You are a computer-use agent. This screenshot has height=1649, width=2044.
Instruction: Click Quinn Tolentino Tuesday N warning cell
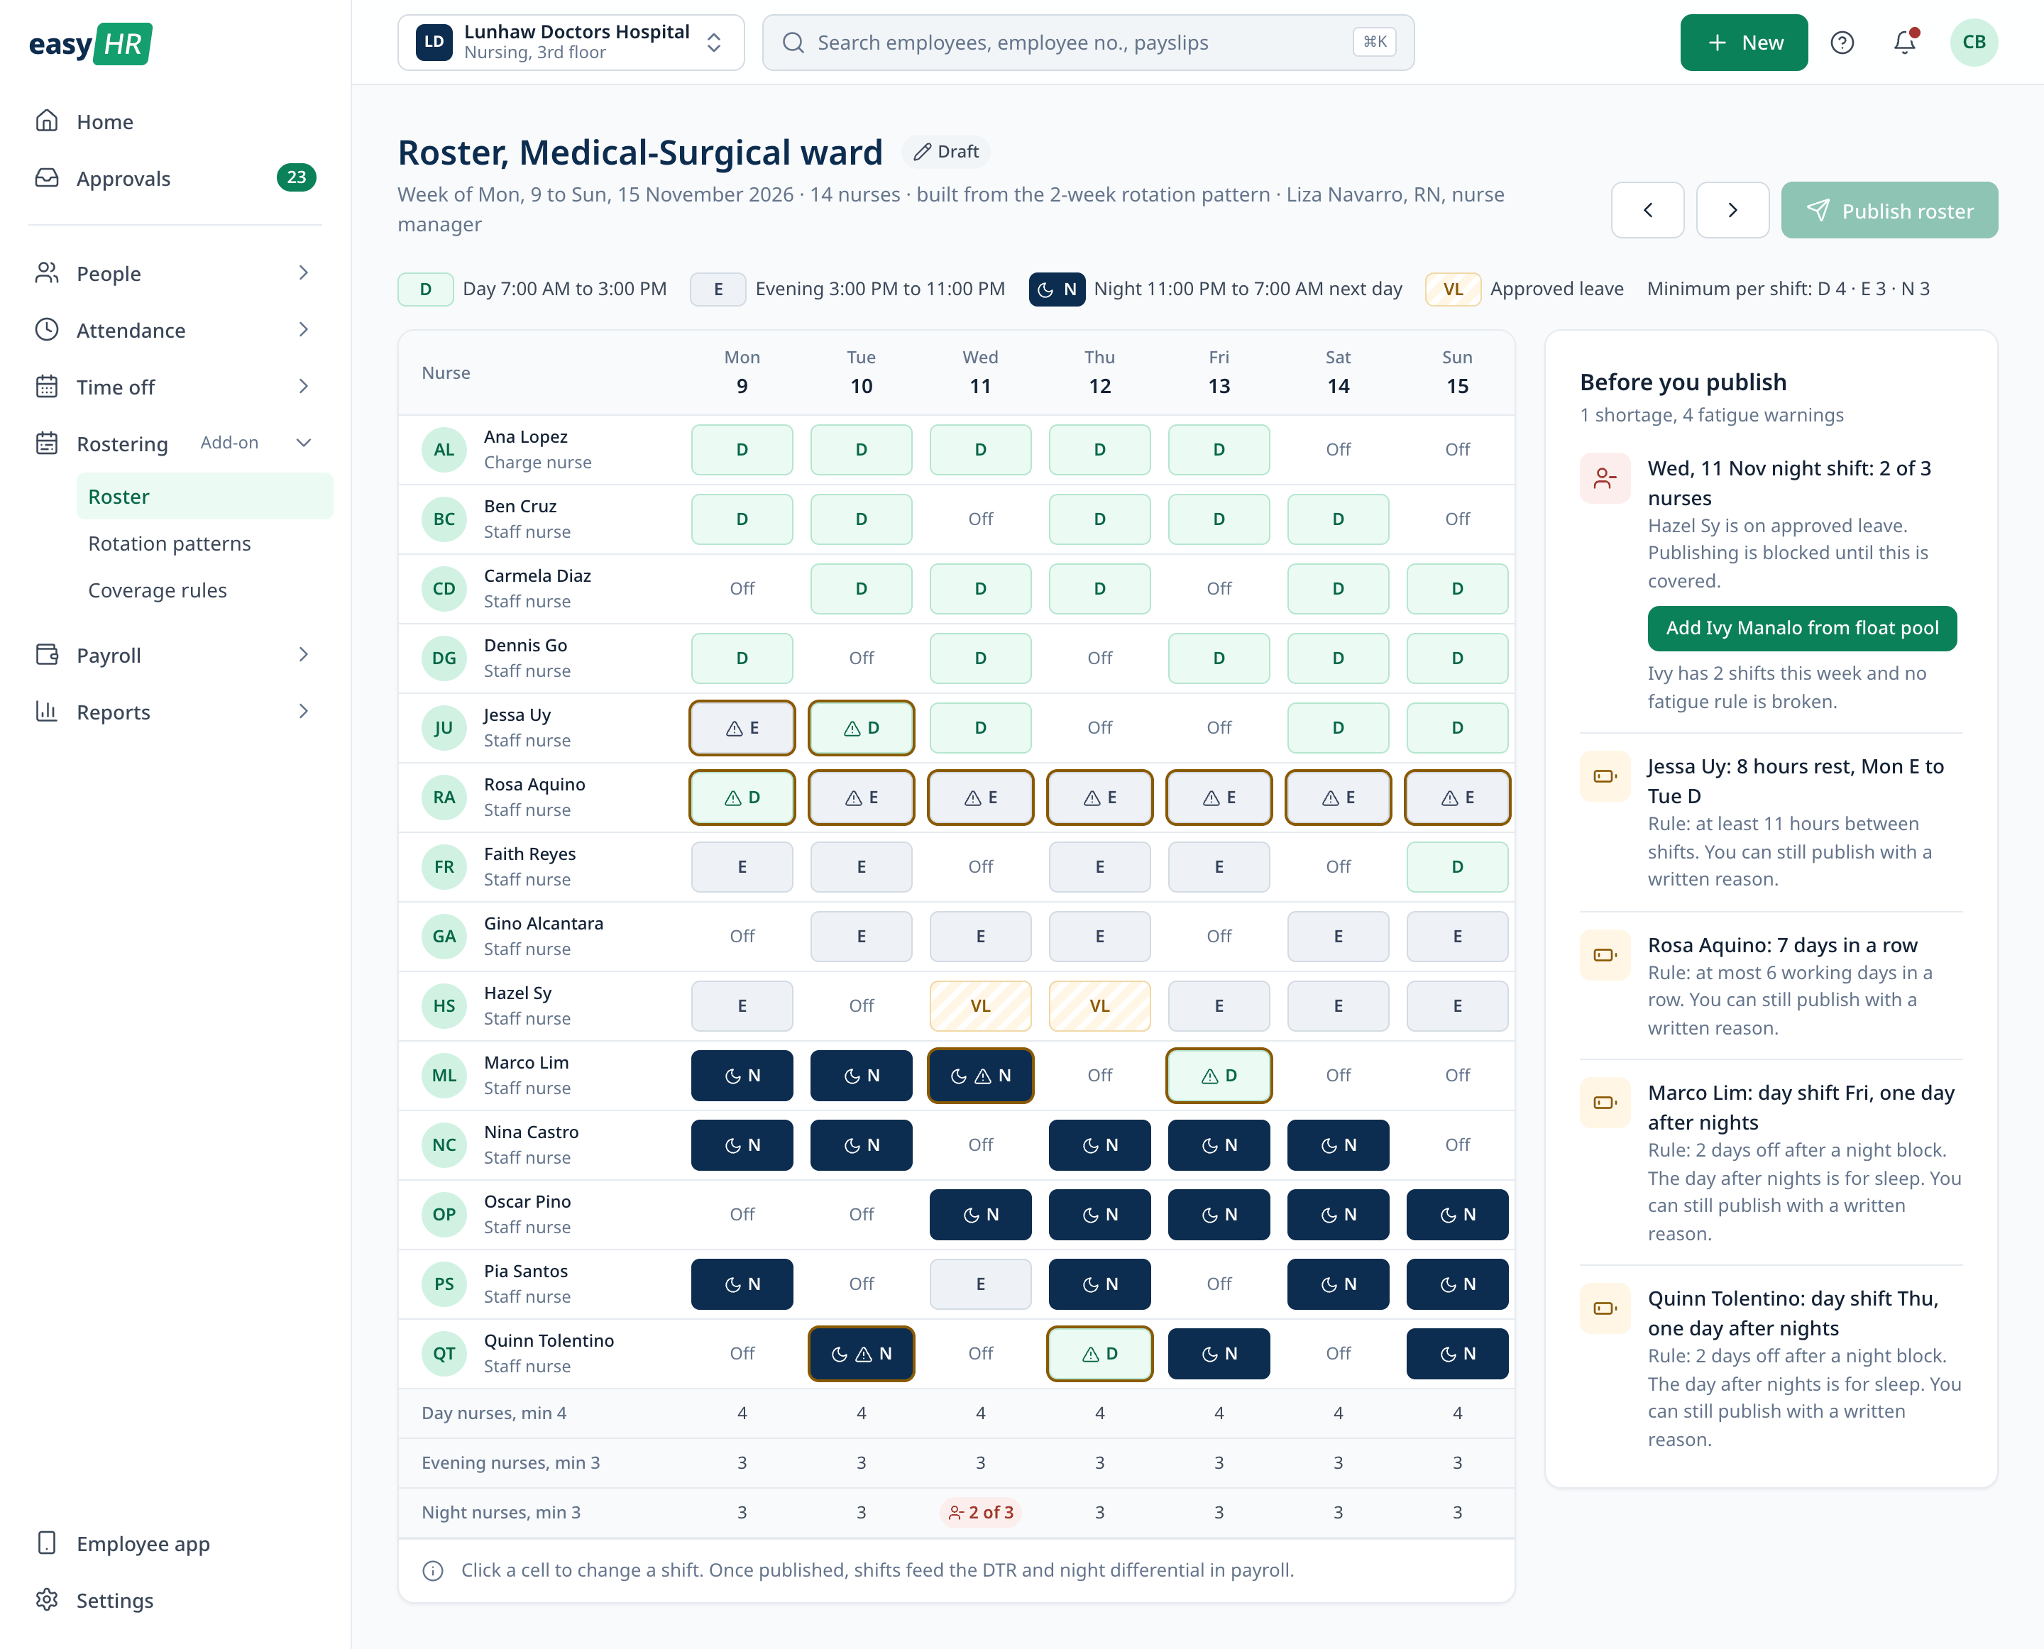point(861,1354)
